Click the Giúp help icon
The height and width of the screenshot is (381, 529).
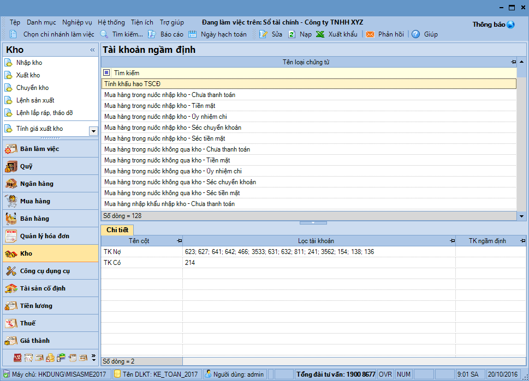(416, 34)
